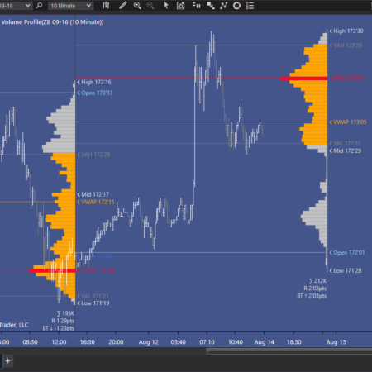Expand the 10 Minute interval dropdown
372x372 pixels.
(x=71, y=6)
